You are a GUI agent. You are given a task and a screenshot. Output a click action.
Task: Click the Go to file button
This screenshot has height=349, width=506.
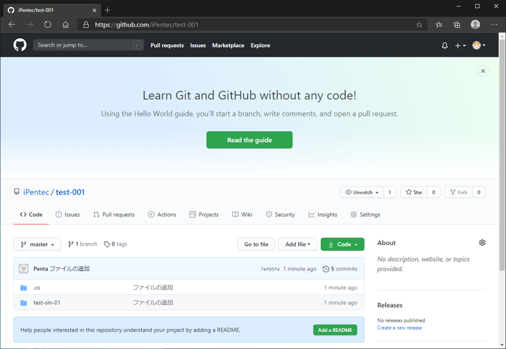256,244
